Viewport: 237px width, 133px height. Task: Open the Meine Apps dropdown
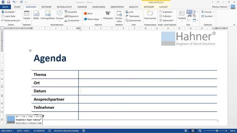(x=101, y=19)
